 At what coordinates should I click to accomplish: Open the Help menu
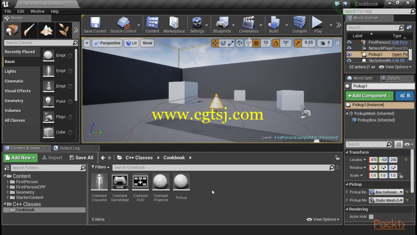click(x=55, y=11)
